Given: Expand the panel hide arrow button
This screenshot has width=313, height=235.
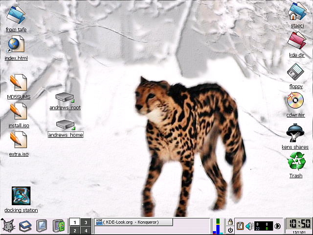Looking at the screenshot, I should 277,226.
